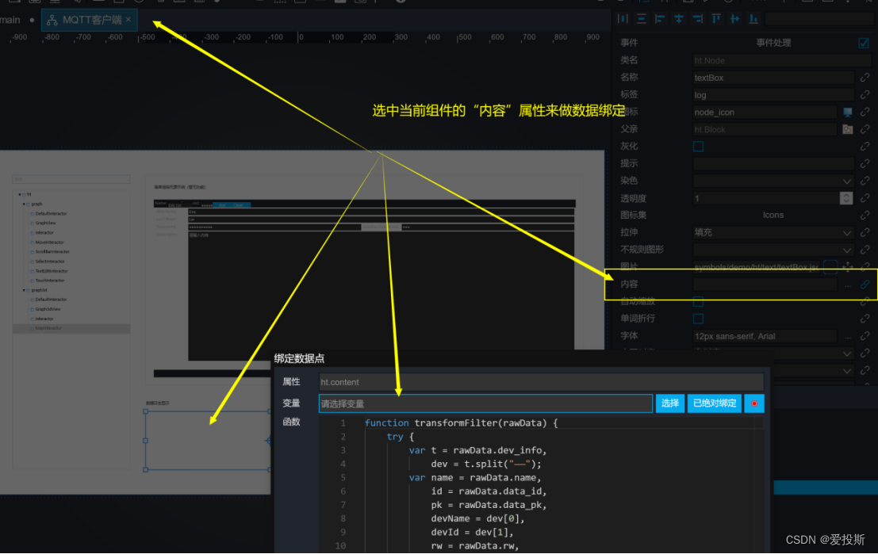This screenshot has height=554, width=878.
Task: Click the link icon next to 内容 property
Action: (x=864, y=284)
